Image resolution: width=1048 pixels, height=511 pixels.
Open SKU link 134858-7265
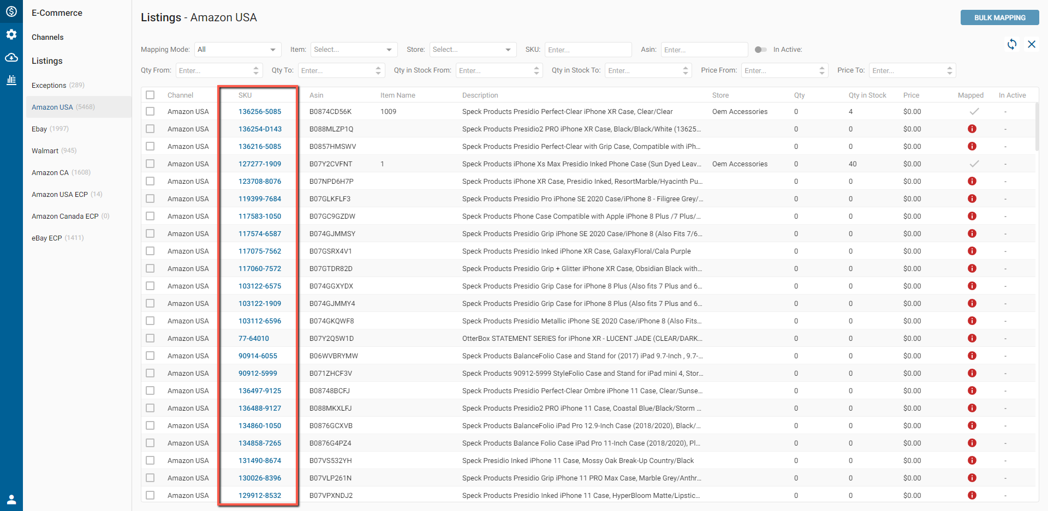[260, 443]
